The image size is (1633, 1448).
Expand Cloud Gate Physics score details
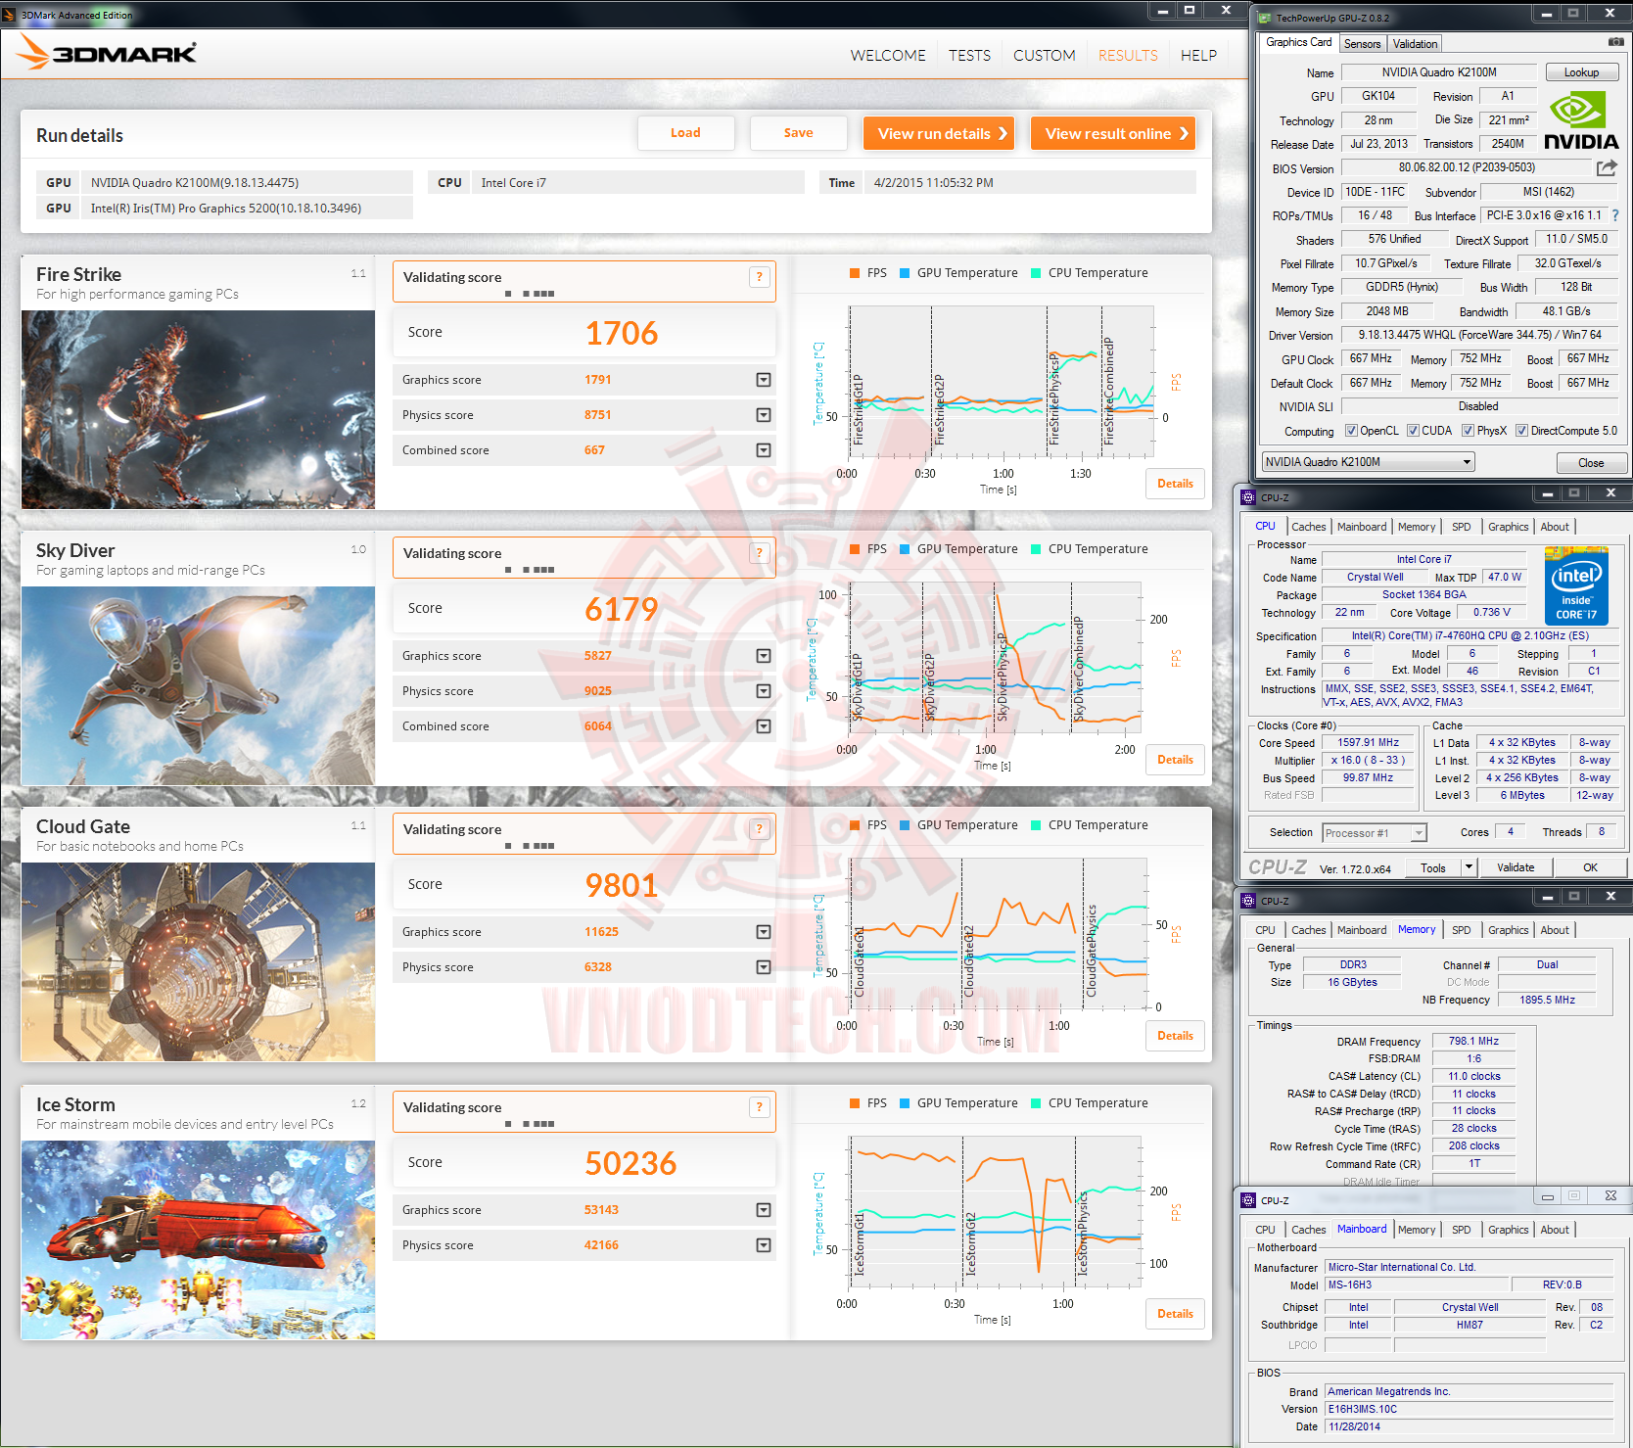point(764,967)
